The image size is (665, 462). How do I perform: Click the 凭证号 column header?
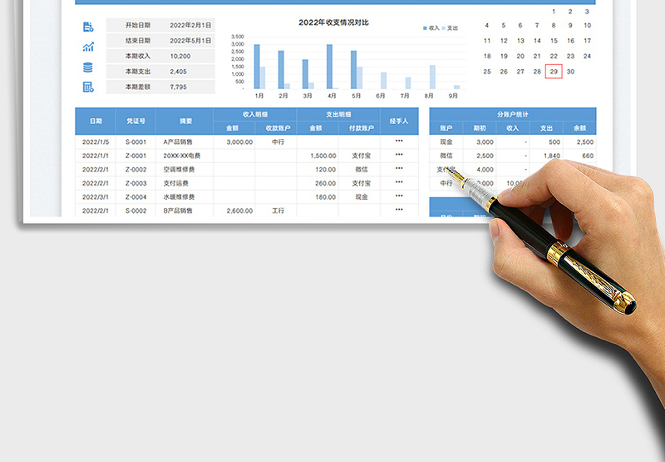135,121
